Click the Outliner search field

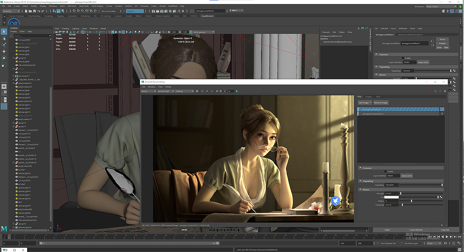pos(33,36)
